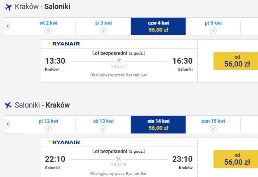The width and height of the screenshot is (258, 177).
Task: Pick return fare od 56,00 zł button
Action: click(x=236, y=159)
